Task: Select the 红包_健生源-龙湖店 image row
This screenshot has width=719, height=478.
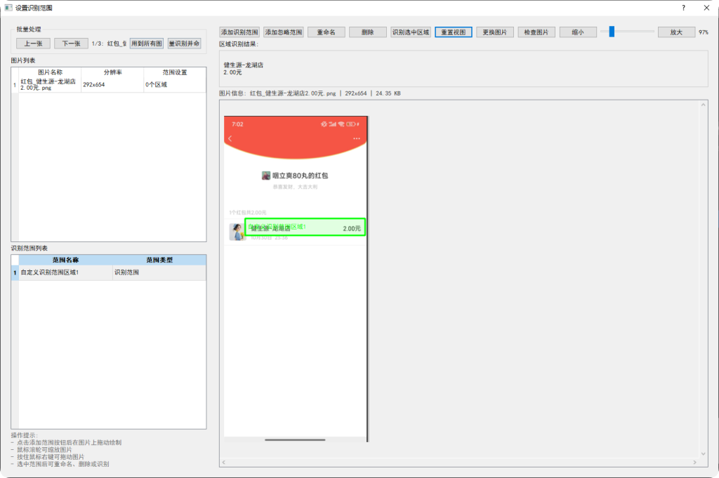Action: click(49, 84)
